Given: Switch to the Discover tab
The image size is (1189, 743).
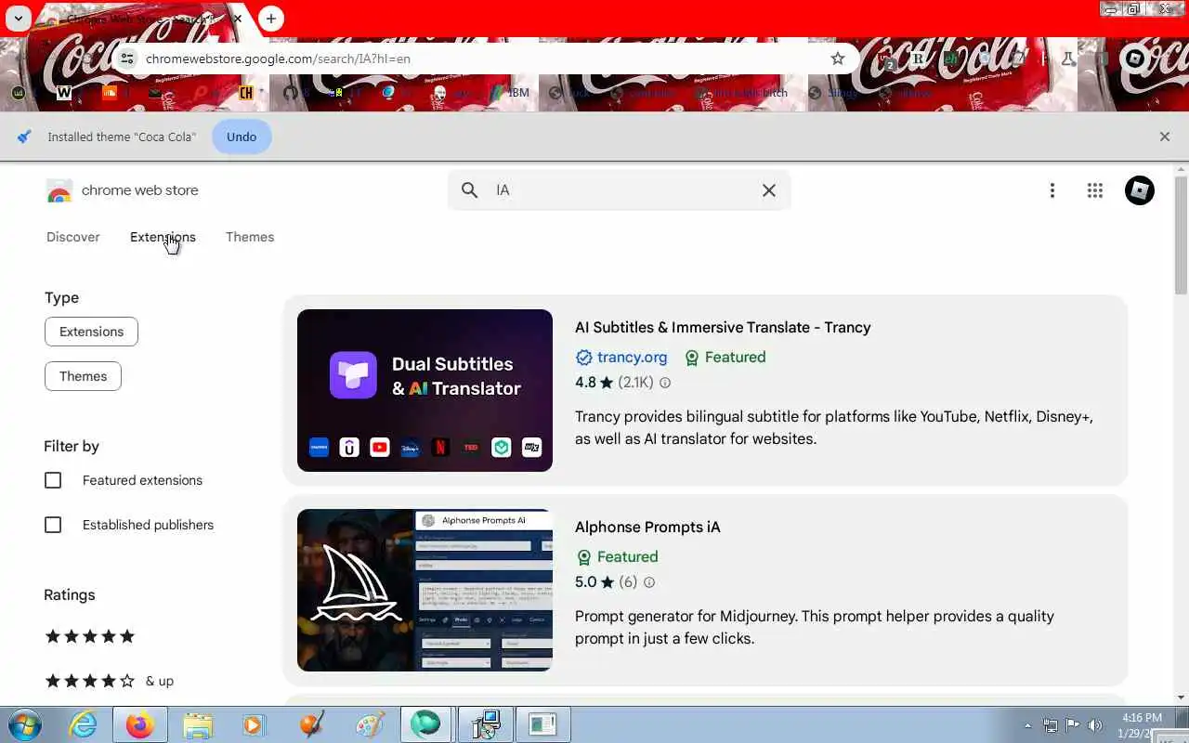Looking at the screenshot, I should click(73, 237).
